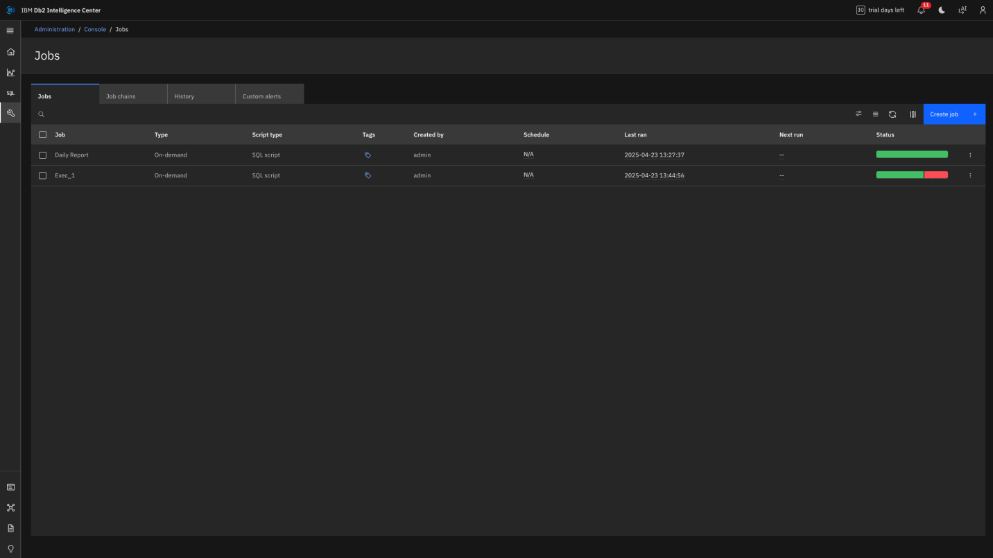Open the document icon in lower sidebar
The width and height of the screenshot is (993, 558).
click(10, 528)
